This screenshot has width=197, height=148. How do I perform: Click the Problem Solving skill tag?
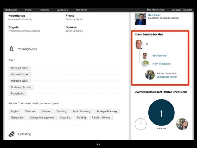point(101,118)
